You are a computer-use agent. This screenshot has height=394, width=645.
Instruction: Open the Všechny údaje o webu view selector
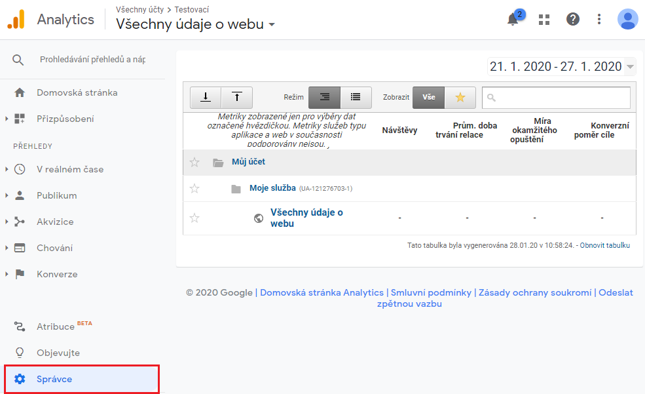click(195, 24)
